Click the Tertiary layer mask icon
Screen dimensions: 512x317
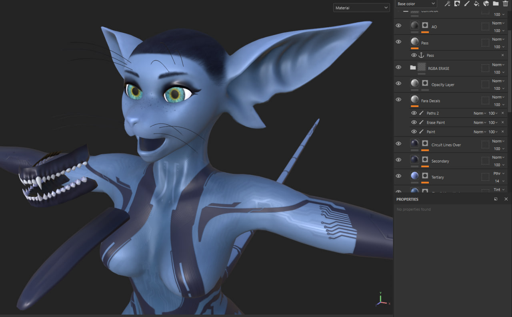(425, 176)
